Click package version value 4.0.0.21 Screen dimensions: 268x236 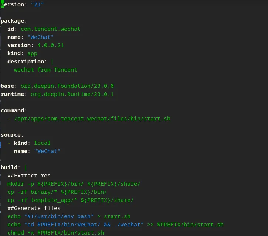[x=51, y=45]
